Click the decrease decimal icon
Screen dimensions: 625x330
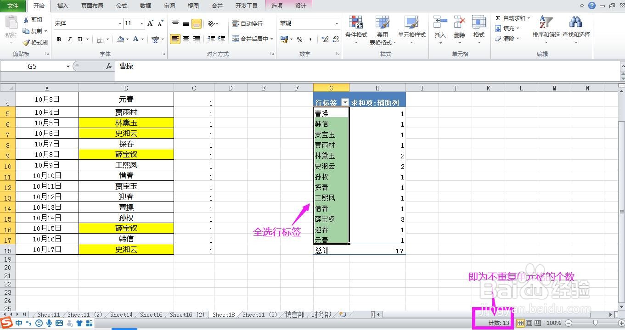coord(336,39)
